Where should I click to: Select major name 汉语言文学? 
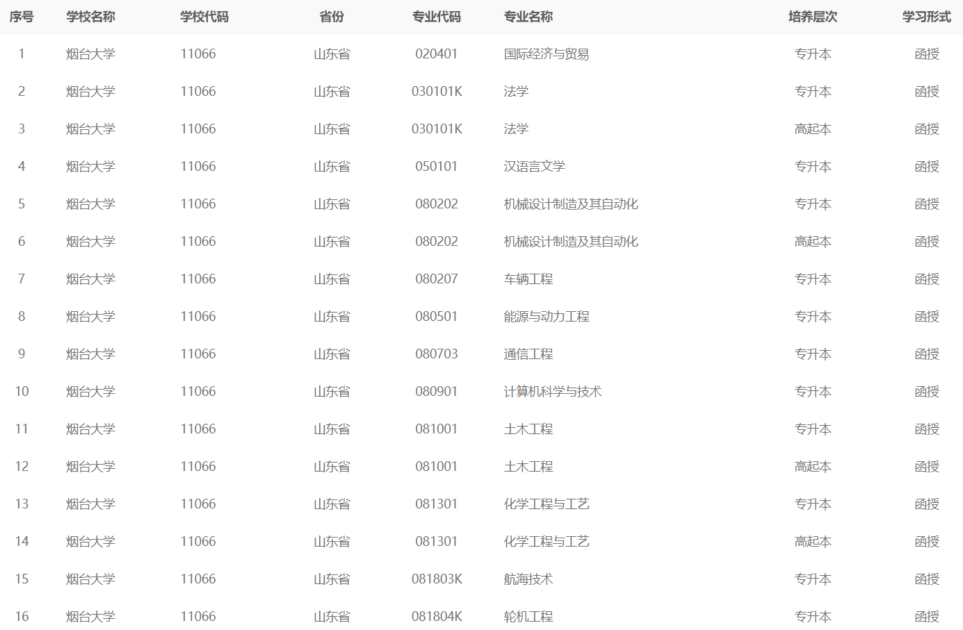click(535, 167)
